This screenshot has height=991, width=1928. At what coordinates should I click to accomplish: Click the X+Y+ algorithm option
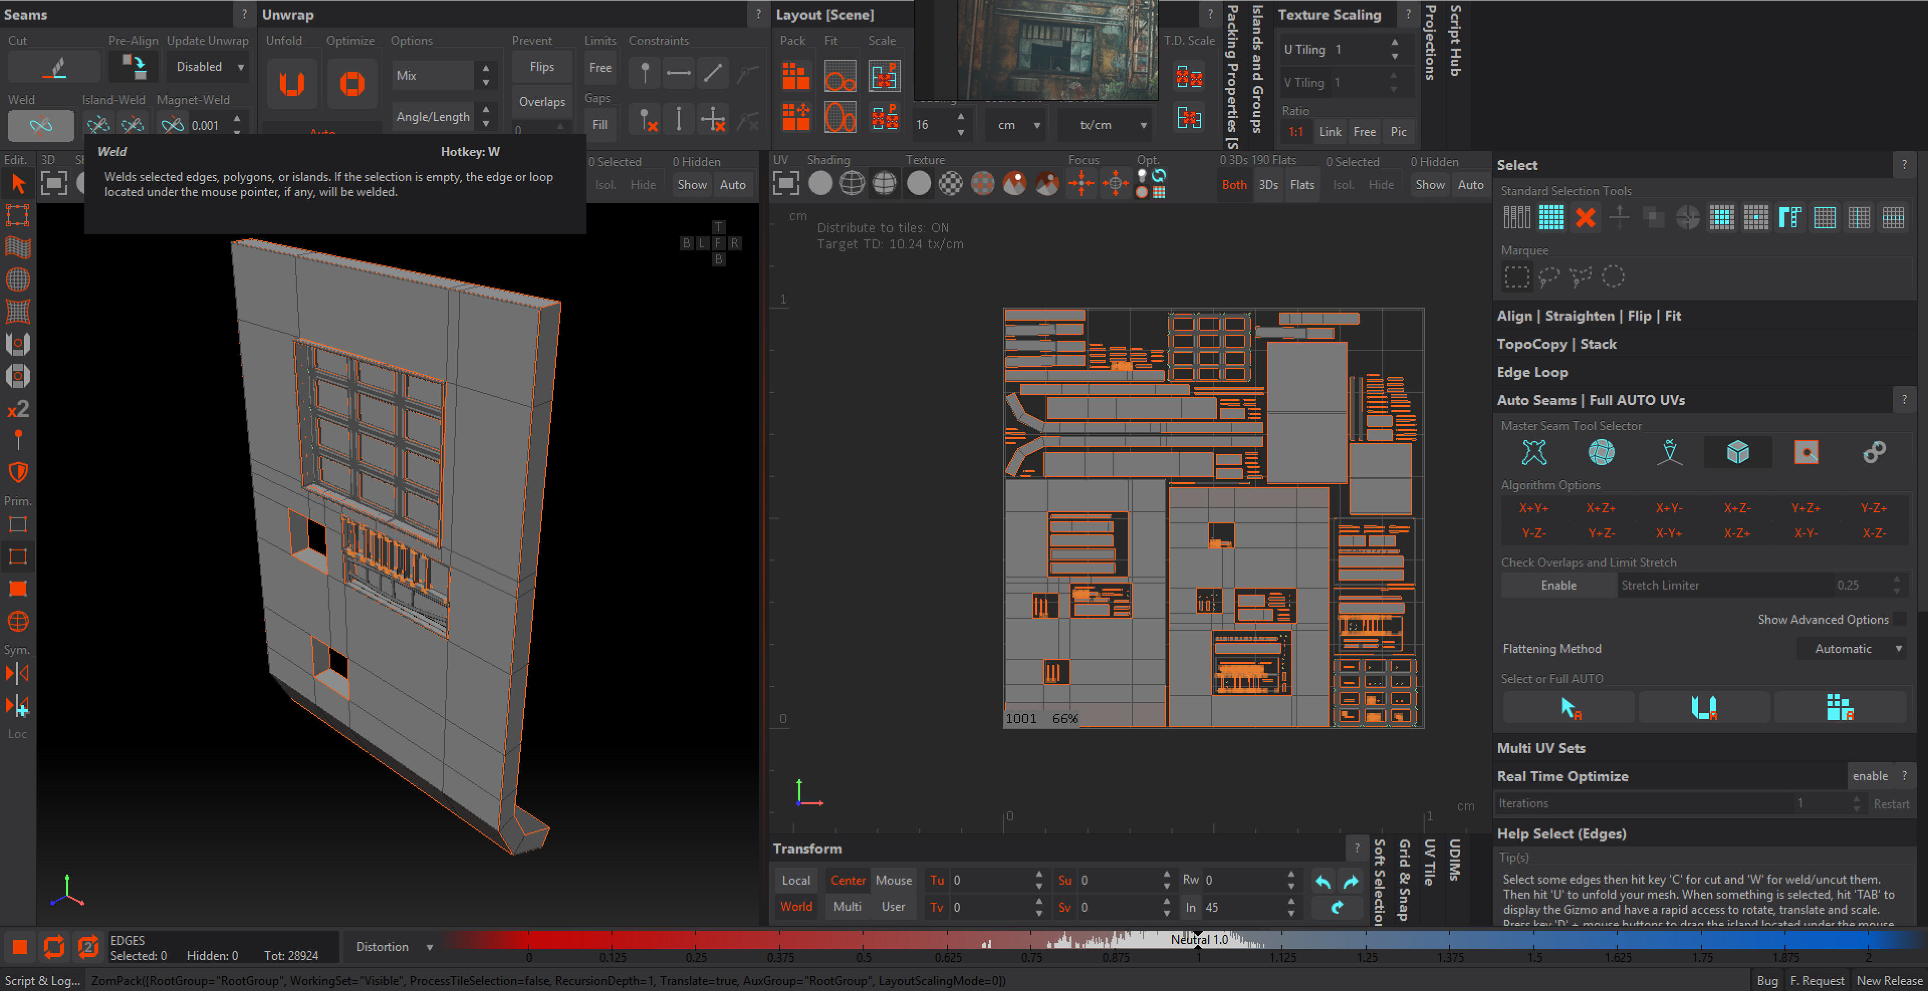1533,509
